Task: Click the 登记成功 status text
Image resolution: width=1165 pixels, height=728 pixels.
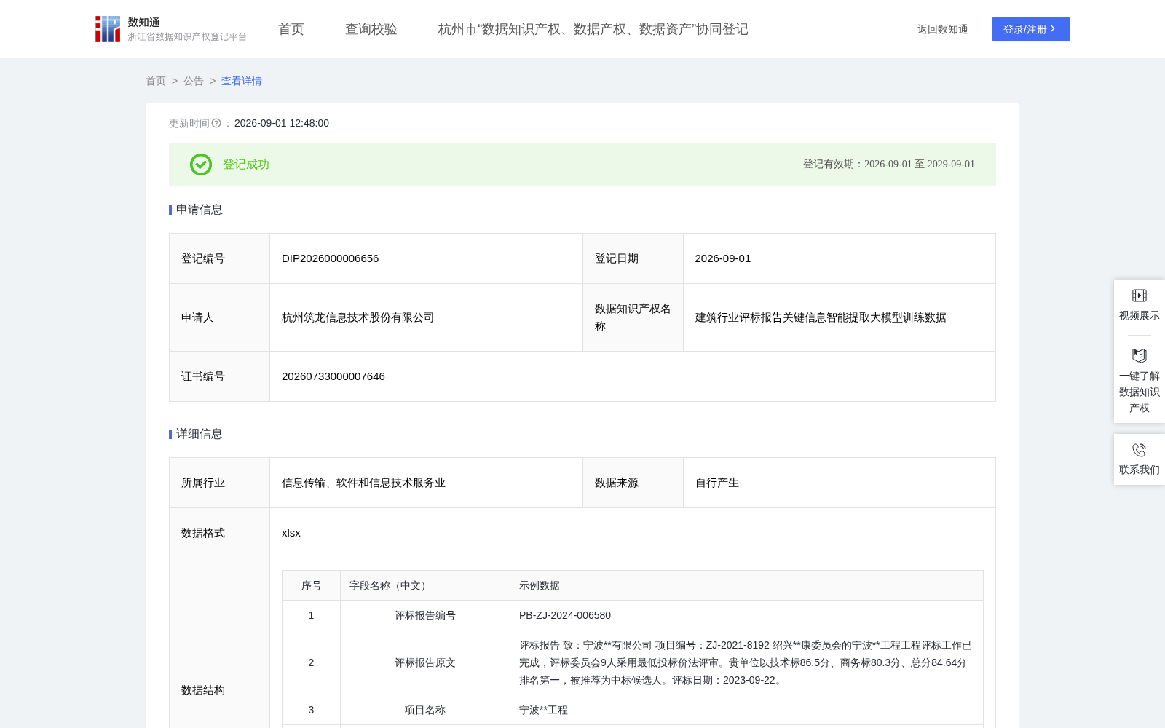Action: (246, 165)
